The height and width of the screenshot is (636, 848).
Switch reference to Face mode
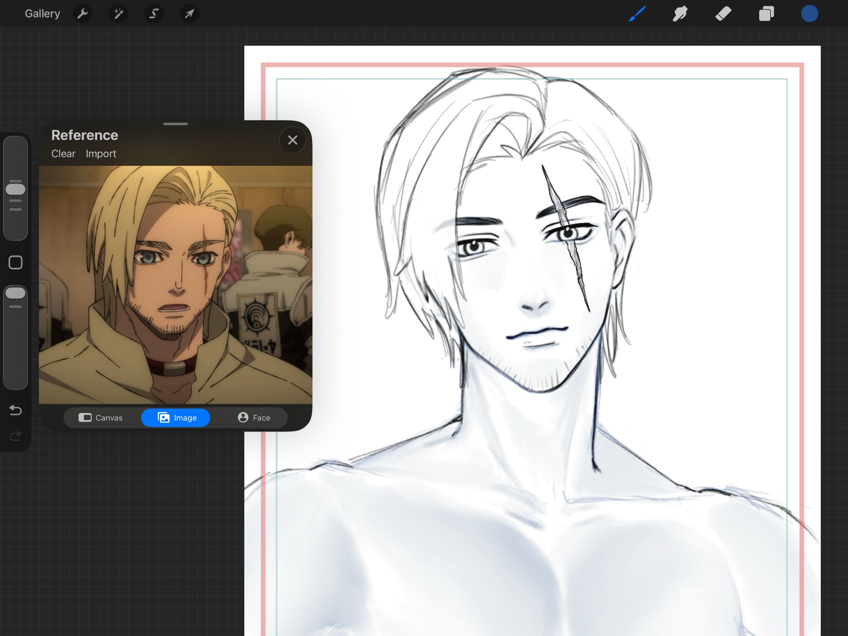coord(254,418)
